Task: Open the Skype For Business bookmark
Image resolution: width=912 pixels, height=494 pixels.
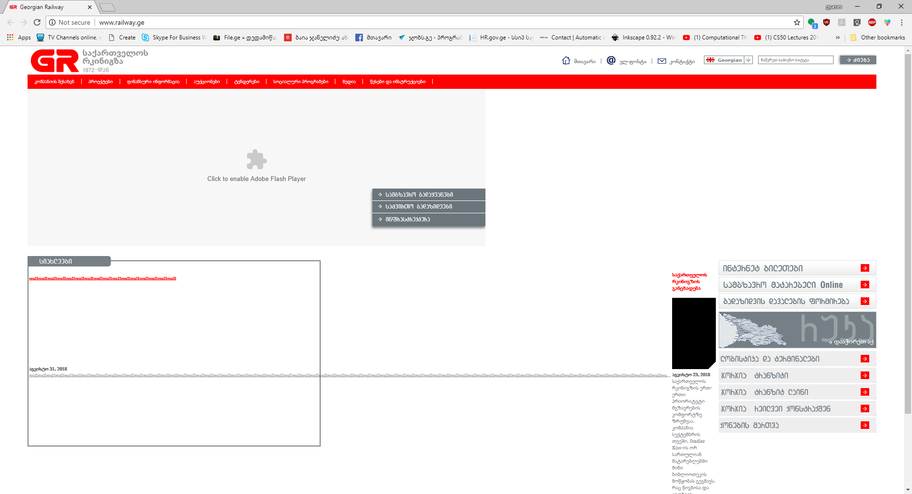Action: tap(174, 38)
